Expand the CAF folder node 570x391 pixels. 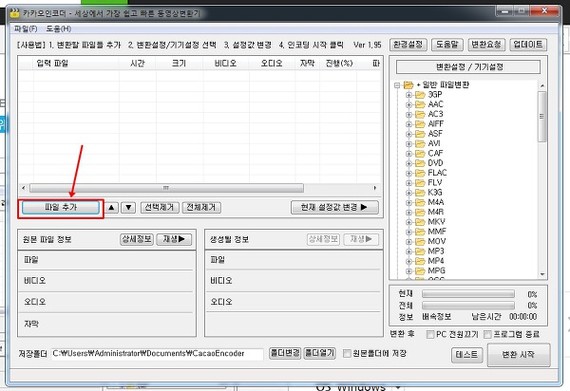[x=408, y=154]
